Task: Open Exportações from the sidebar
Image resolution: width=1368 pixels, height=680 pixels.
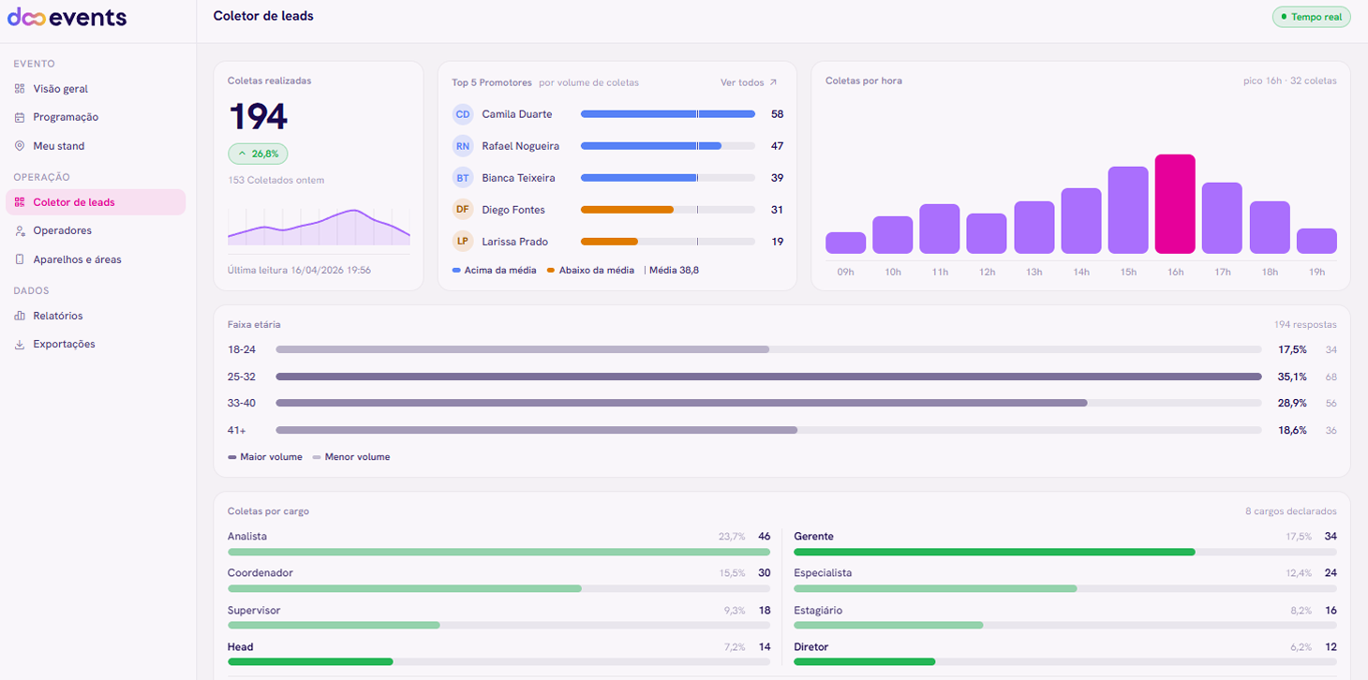Action: pos(96,344)
